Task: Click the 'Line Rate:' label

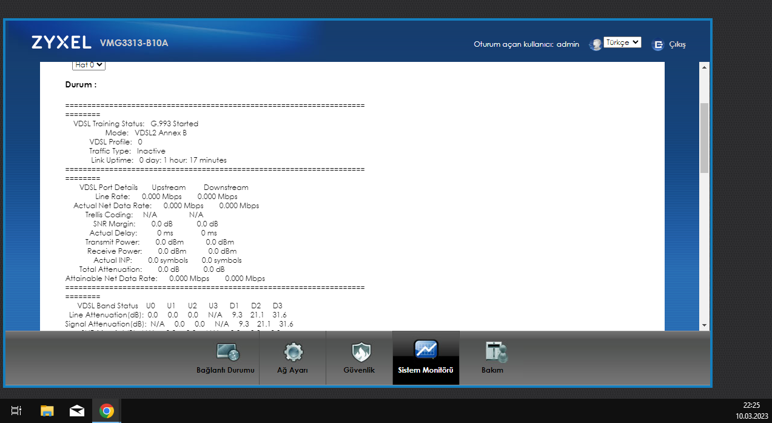Action: (113, 197)
